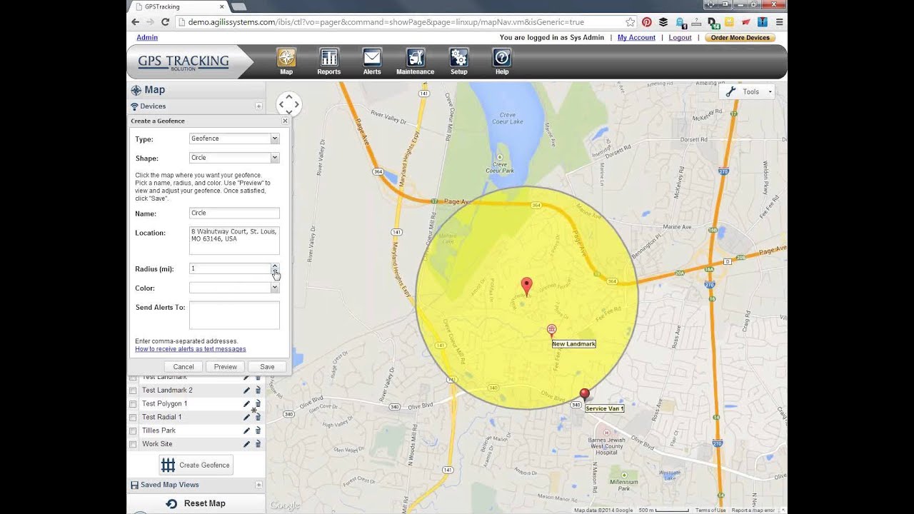
Task: Click the geofence Name input field
Action: (234, 213)
